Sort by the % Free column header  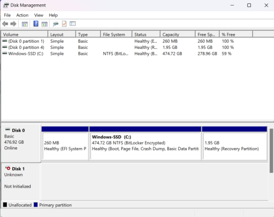(x=236, y=35)
